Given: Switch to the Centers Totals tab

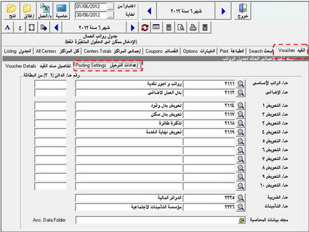Looking at the screenshot, I should click(x=112, y=51).
